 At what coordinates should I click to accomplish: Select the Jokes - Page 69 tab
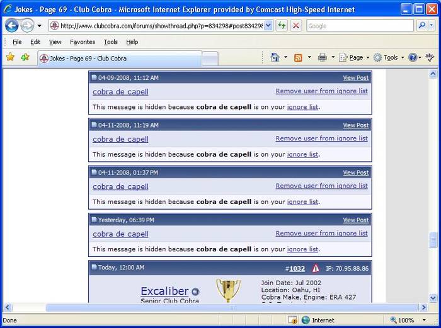[120, 59]
